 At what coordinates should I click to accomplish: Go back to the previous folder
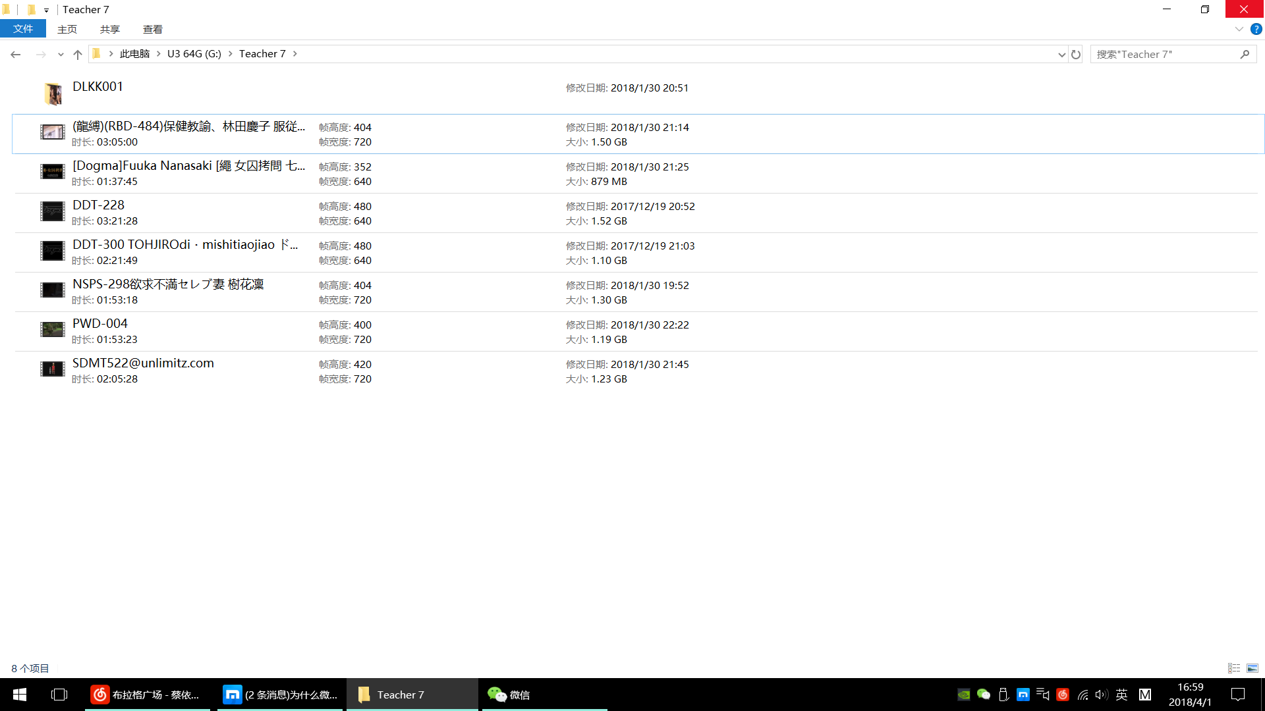tap(16, 54)
